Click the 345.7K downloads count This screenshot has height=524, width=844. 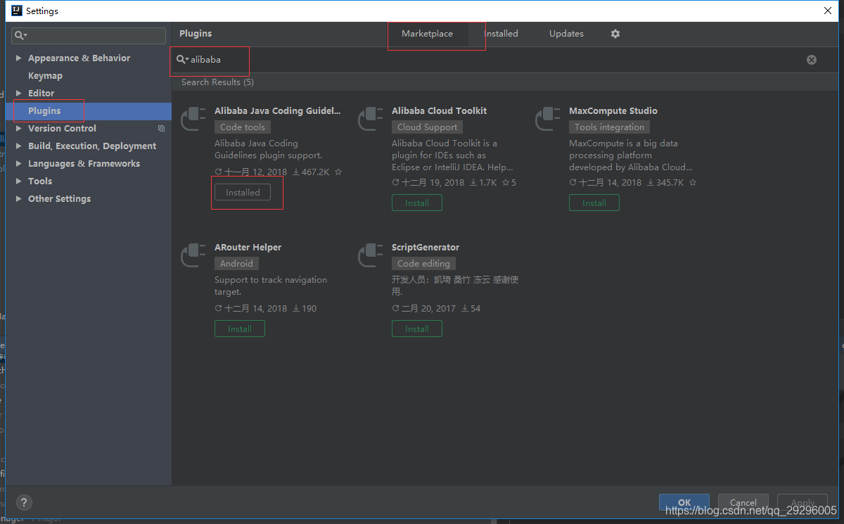(x=665, y=182)
